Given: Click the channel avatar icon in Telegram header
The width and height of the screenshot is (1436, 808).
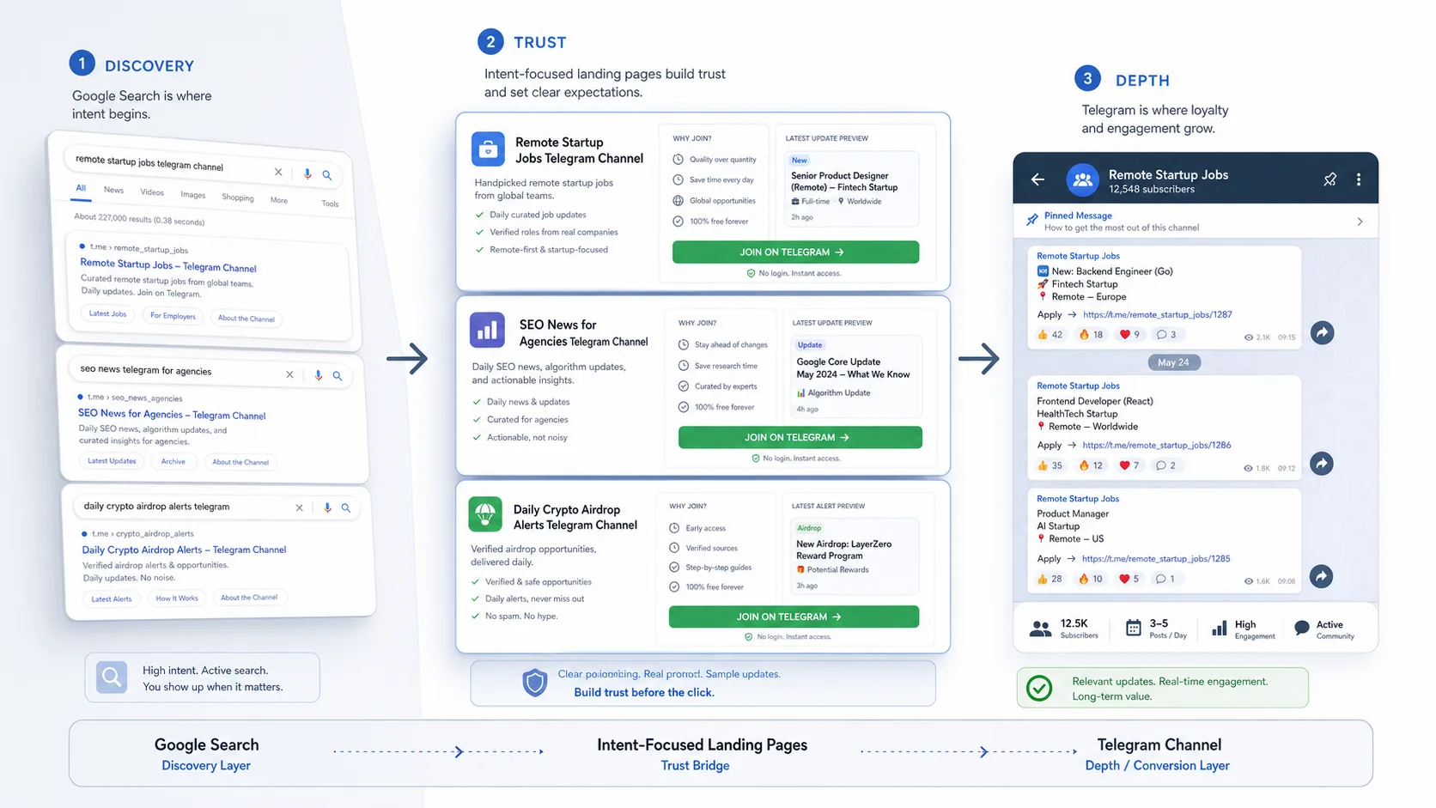Looking at the screenshot, I should coord(1083,180).
